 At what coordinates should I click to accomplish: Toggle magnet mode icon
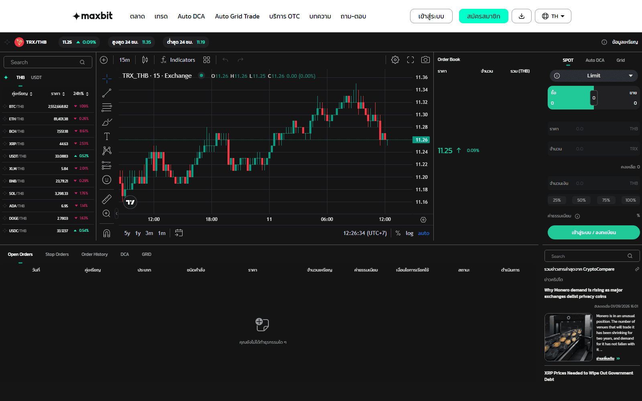[107, 233]
